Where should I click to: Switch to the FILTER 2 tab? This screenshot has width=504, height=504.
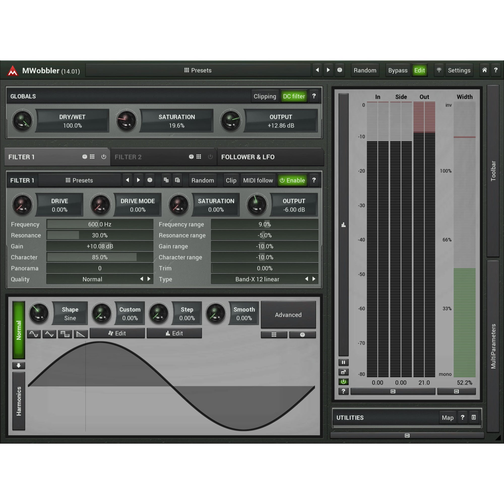(x=163, y=157)
